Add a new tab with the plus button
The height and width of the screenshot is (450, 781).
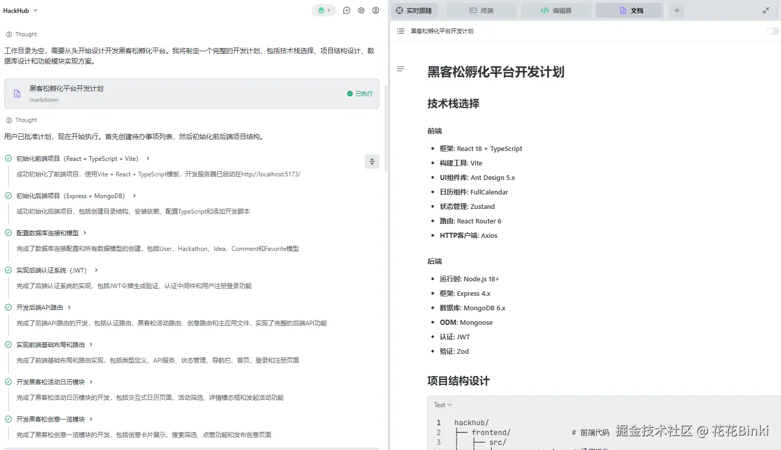[x=676, y=10]
